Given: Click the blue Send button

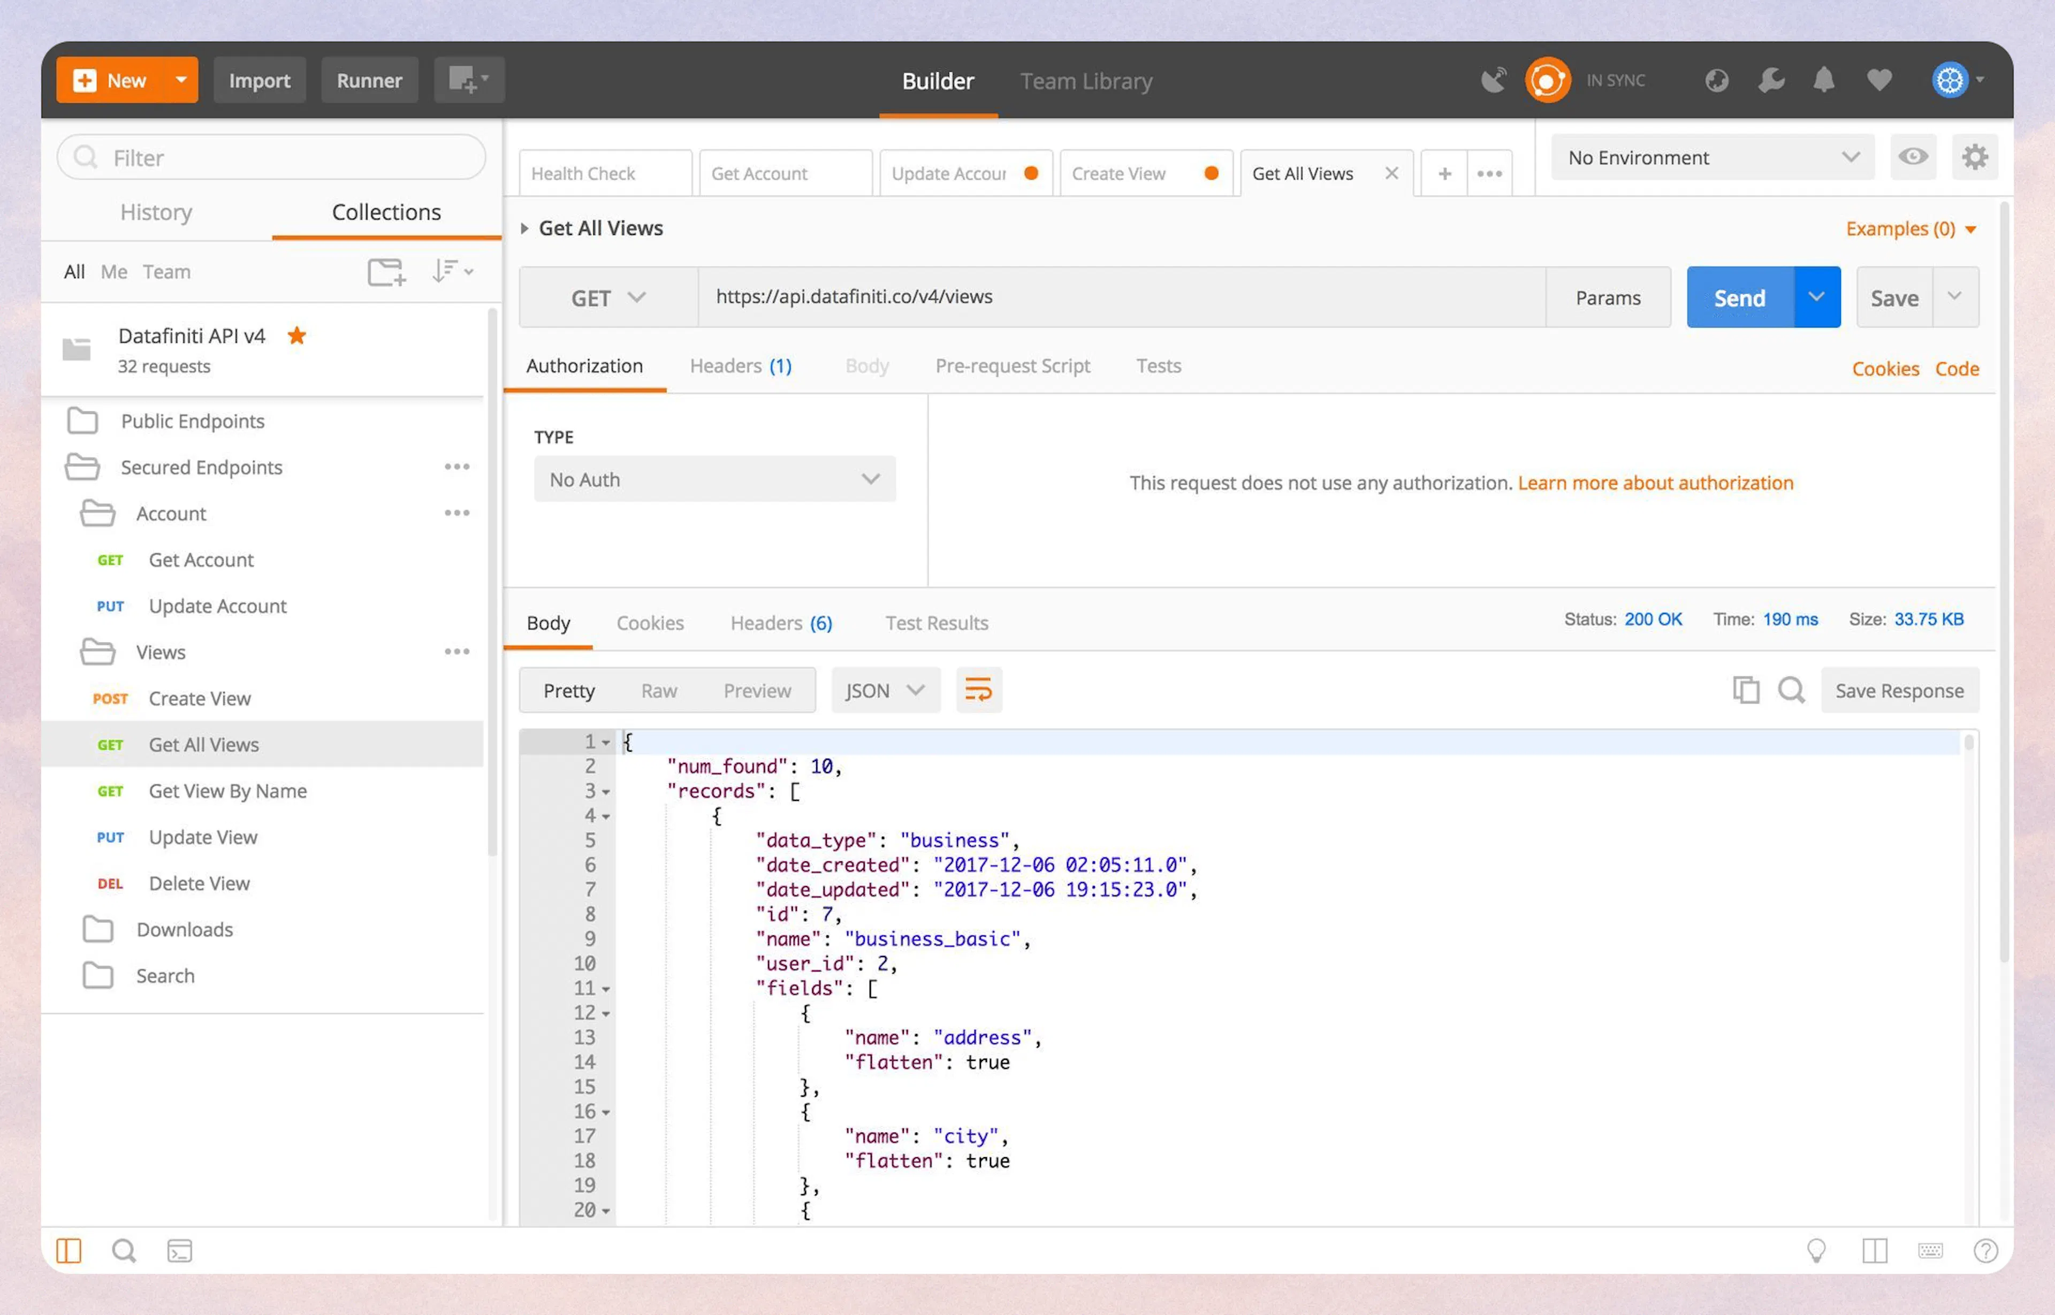Looking at the screenshot, I should coord(1739,298).
